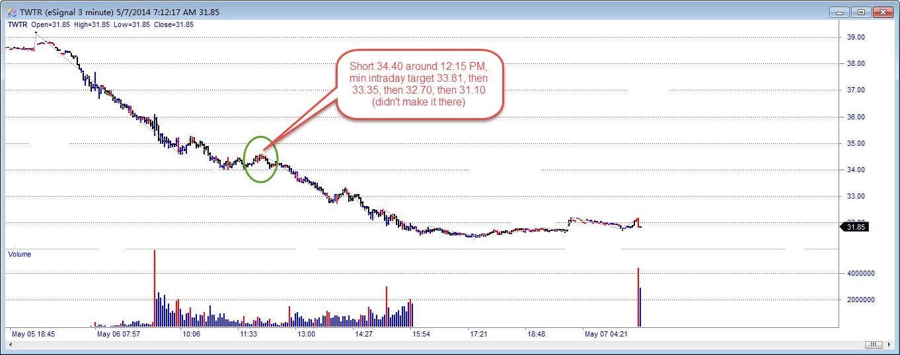Click the 35.00 price axis label
This screenshot has width=900, height=355.
click(856, 143)
